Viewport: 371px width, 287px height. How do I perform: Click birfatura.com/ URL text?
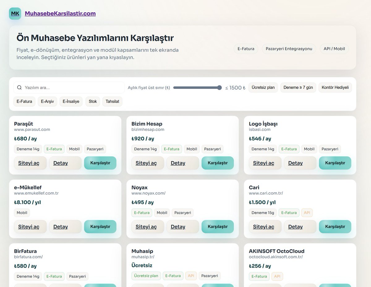28,257
